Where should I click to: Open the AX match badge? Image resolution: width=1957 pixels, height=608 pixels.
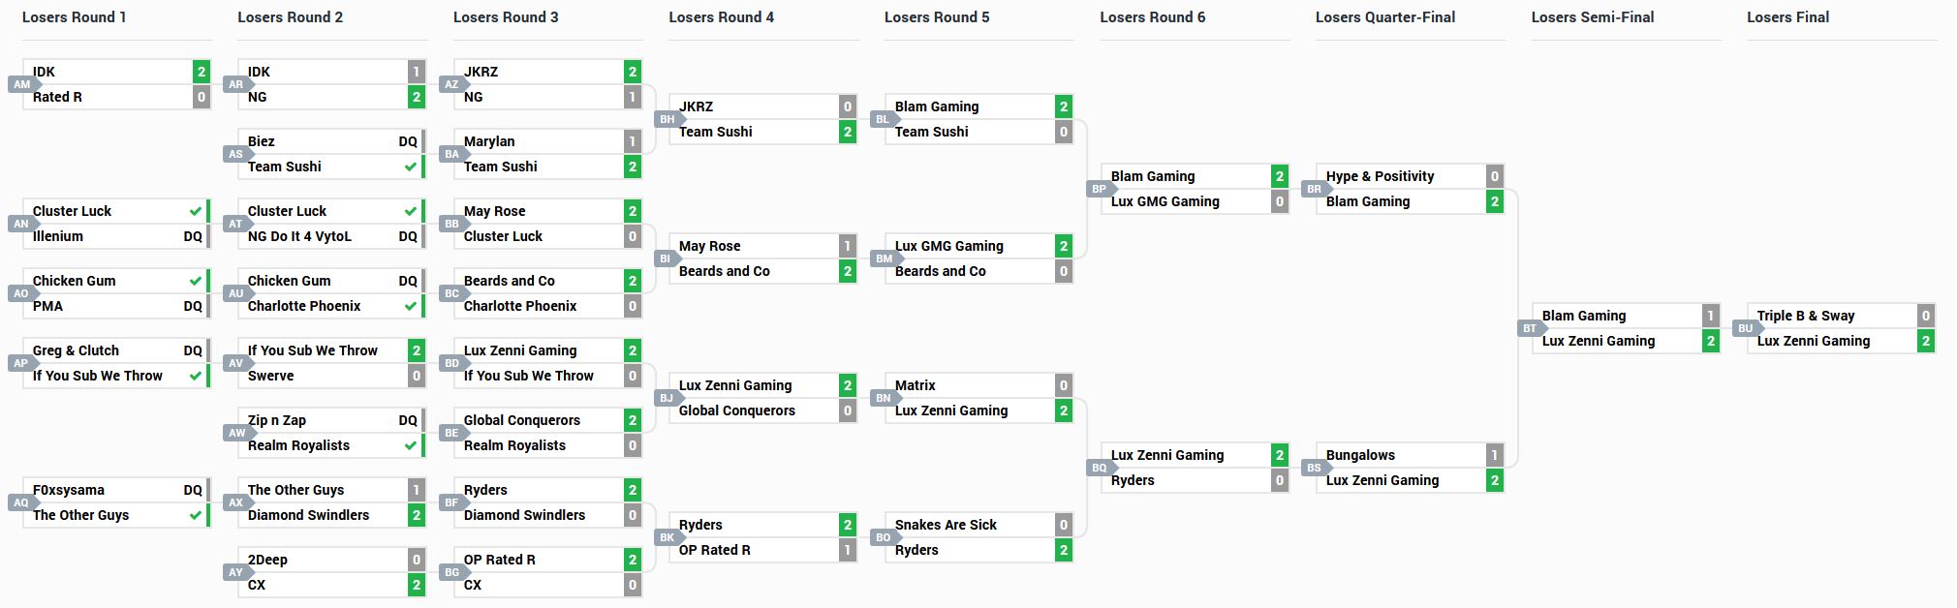click(x=236, y=502)
